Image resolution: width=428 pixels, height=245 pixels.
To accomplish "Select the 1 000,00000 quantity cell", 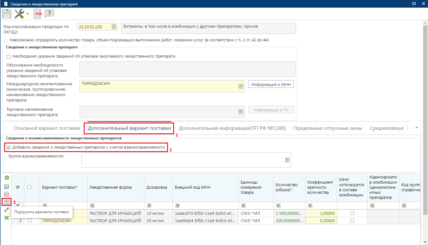I will pyautogui.click(x=289, y=213).
